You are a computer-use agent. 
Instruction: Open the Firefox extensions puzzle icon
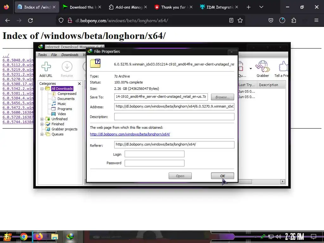click(x=294, y=20)
